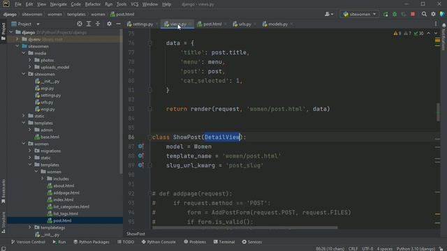Image resolution: width=447 pixels, height=251 pixels.
Task: Open Search Everywhere magnifier icon
Action: (x=424, y=14)
